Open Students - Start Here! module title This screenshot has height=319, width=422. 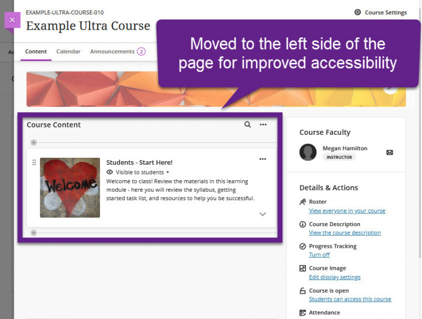139,162
